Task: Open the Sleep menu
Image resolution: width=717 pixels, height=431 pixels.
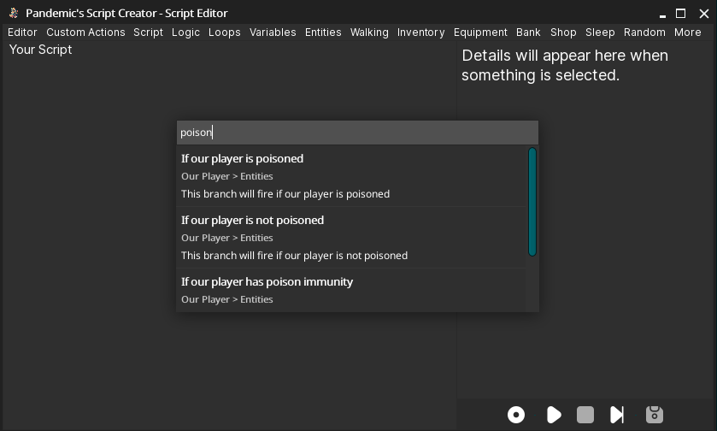Action: coord(600,32)
